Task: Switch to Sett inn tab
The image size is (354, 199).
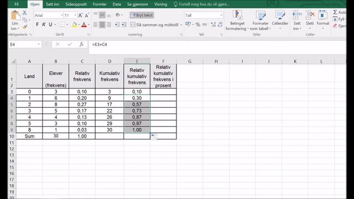Action: click(53, 4)
